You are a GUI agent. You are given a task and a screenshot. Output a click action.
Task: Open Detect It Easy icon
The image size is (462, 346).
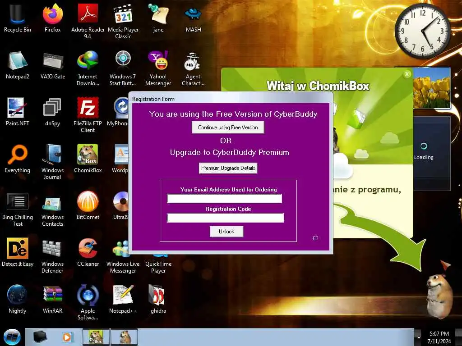(x=18, y=252)
